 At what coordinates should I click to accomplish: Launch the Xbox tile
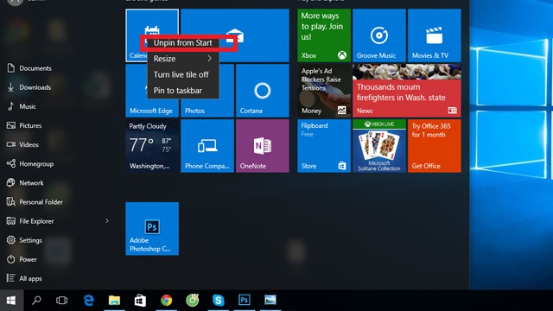(324, 35)
